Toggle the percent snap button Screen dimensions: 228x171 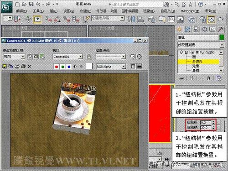point(67,19)
